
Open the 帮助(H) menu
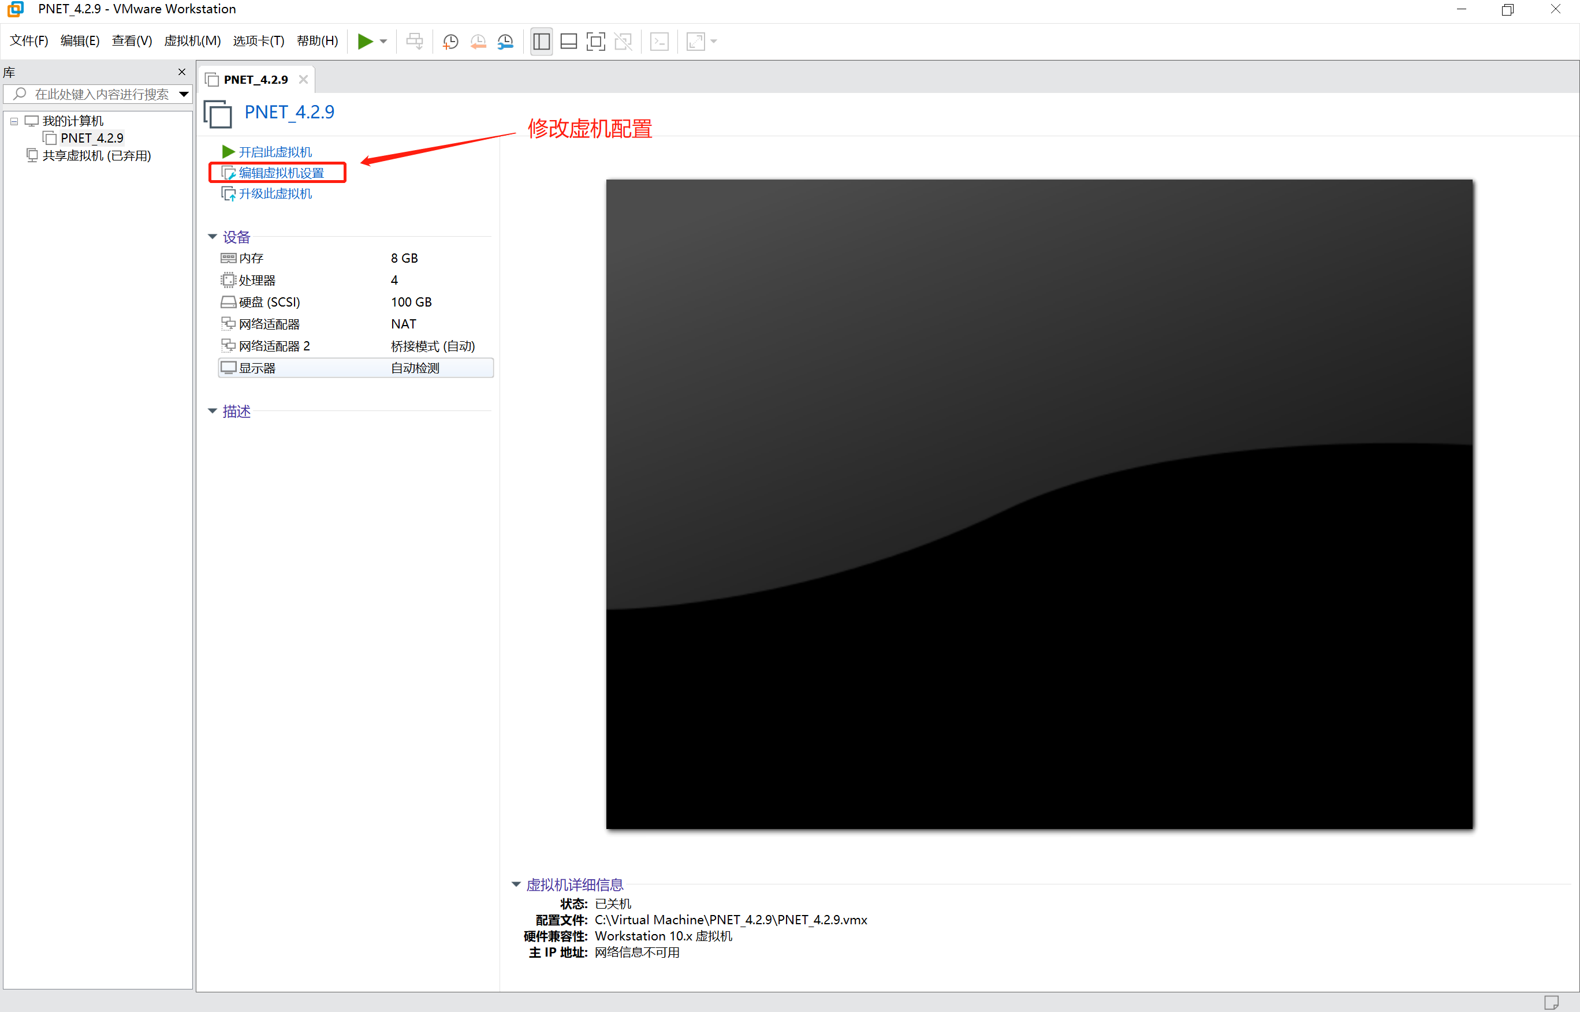pyautogui.click(x=318, y=41)
